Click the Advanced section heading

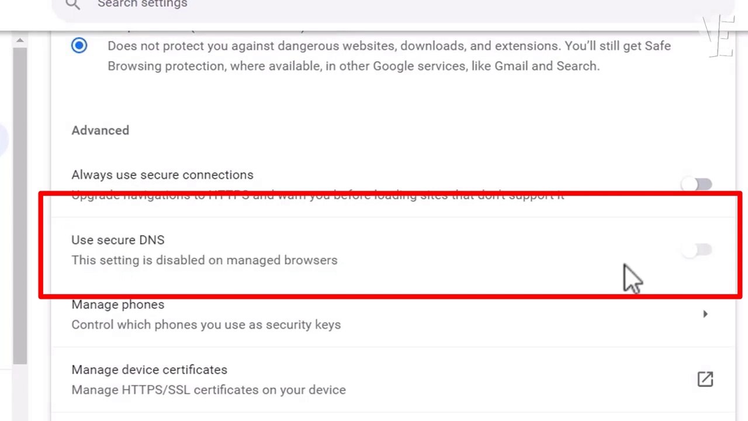[x=100, y=130]
